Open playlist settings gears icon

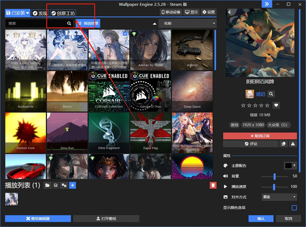tap(64, 185)
